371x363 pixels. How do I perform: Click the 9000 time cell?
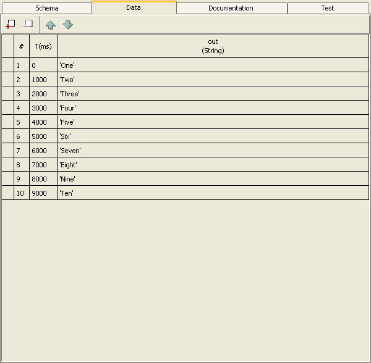pos(43,193)
